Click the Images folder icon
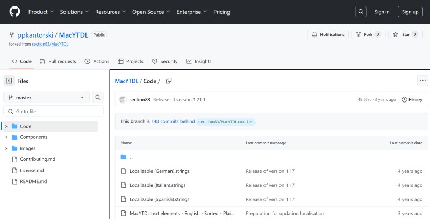Screen dimensions: 430x219 (x=15, y=148)
